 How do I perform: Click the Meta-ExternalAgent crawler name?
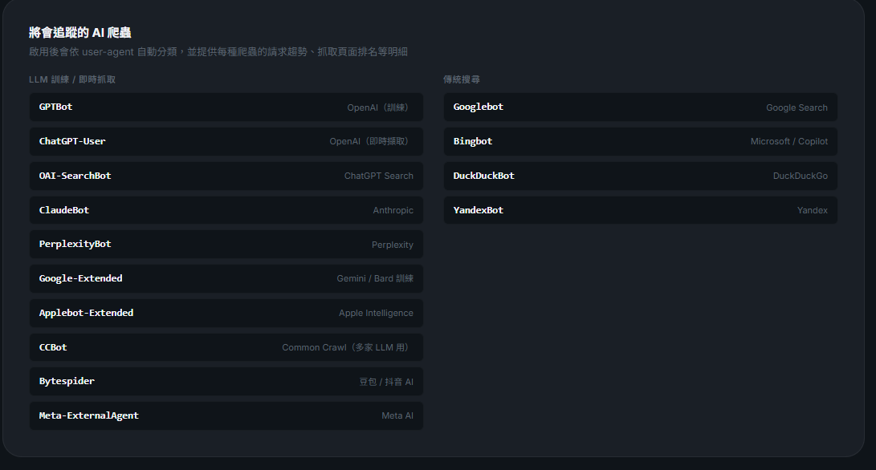(x=89, y=415)
